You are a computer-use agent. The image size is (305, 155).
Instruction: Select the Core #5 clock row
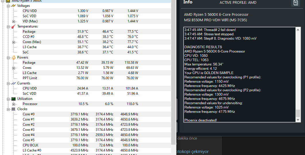(x=96, y=140)
